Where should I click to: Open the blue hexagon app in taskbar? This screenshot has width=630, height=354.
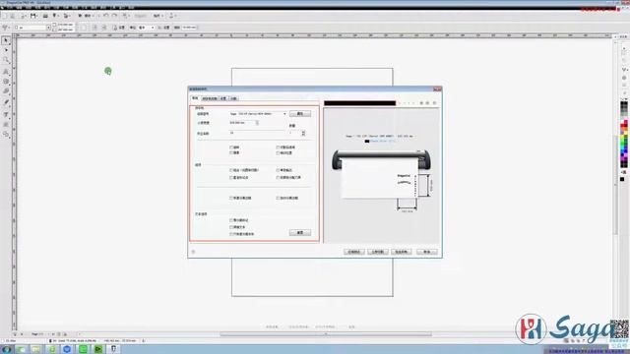point(67,349)
